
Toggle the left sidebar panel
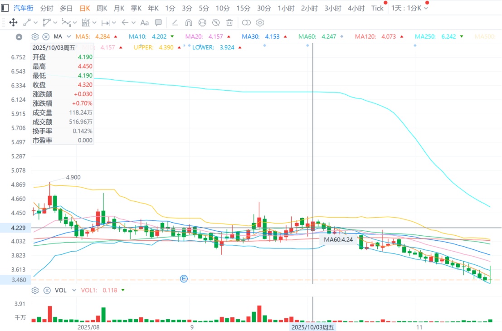(x=5, y=8)
